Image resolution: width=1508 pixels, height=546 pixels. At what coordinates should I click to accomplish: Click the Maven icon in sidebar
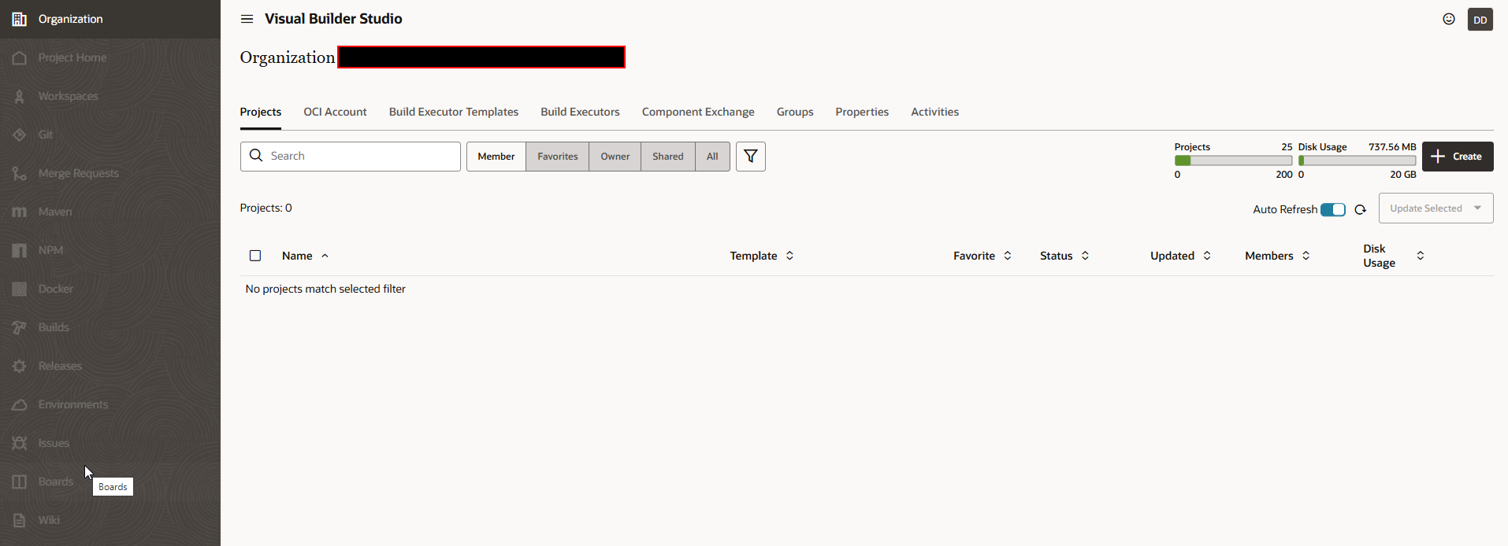tap(20, 212)
